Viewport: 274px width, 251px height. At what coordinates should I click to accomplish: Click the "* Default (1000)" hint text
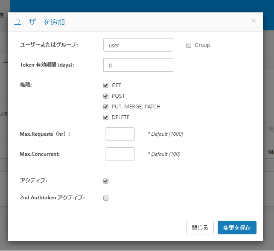tap(165, 134)
